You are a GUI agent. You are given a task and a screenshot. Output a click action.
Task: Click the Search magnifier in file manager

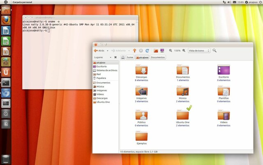point(215,50)
